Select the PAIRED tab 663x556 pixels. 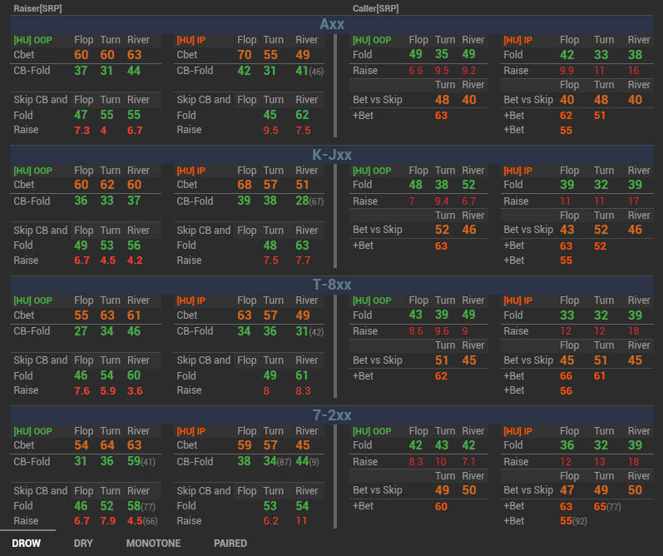pyautogui.click(x=230, y=543)
